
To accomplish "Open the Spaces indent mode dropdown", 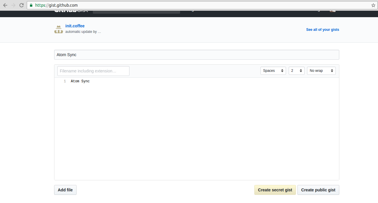I will click(x=273, y=71).
